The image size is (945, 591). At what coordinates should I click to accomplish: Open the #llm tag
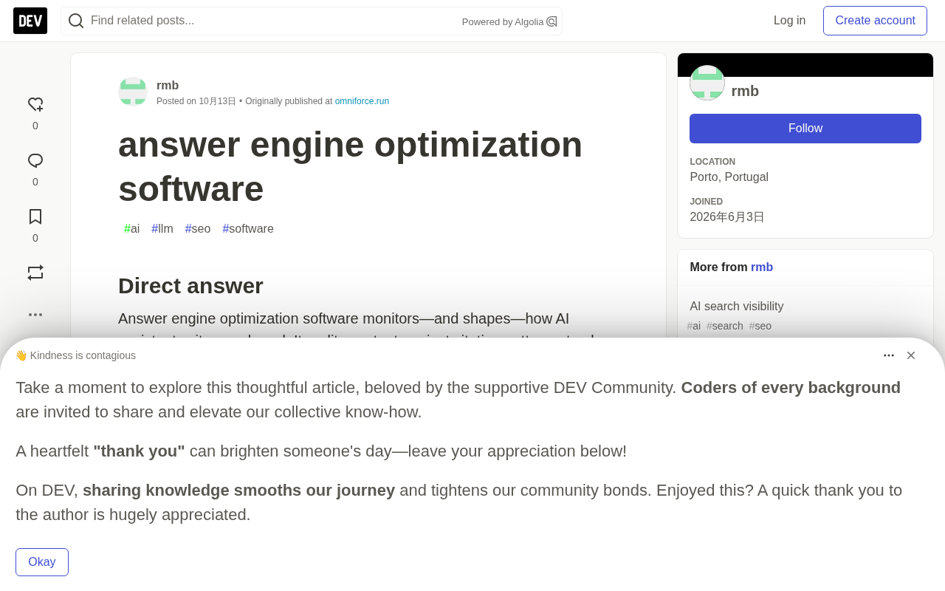(162, 229)
